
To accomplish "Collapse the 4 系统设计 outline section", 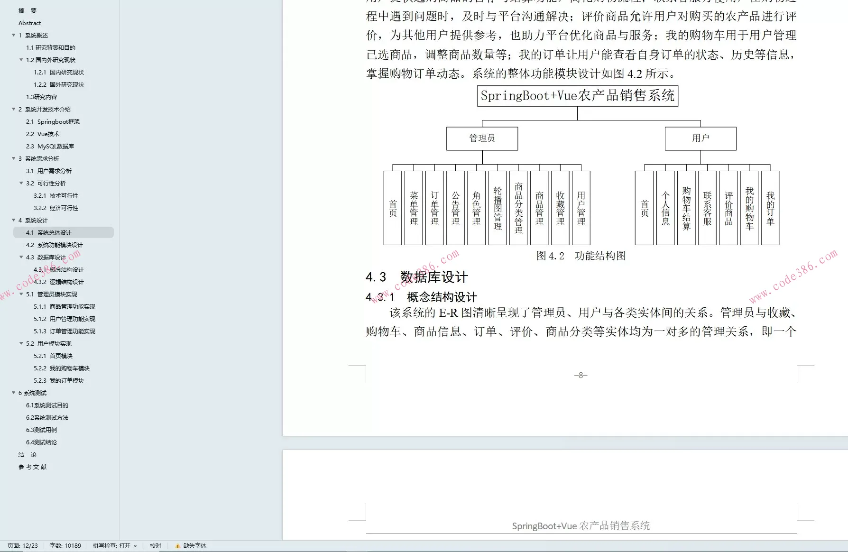I will [14, 220].
